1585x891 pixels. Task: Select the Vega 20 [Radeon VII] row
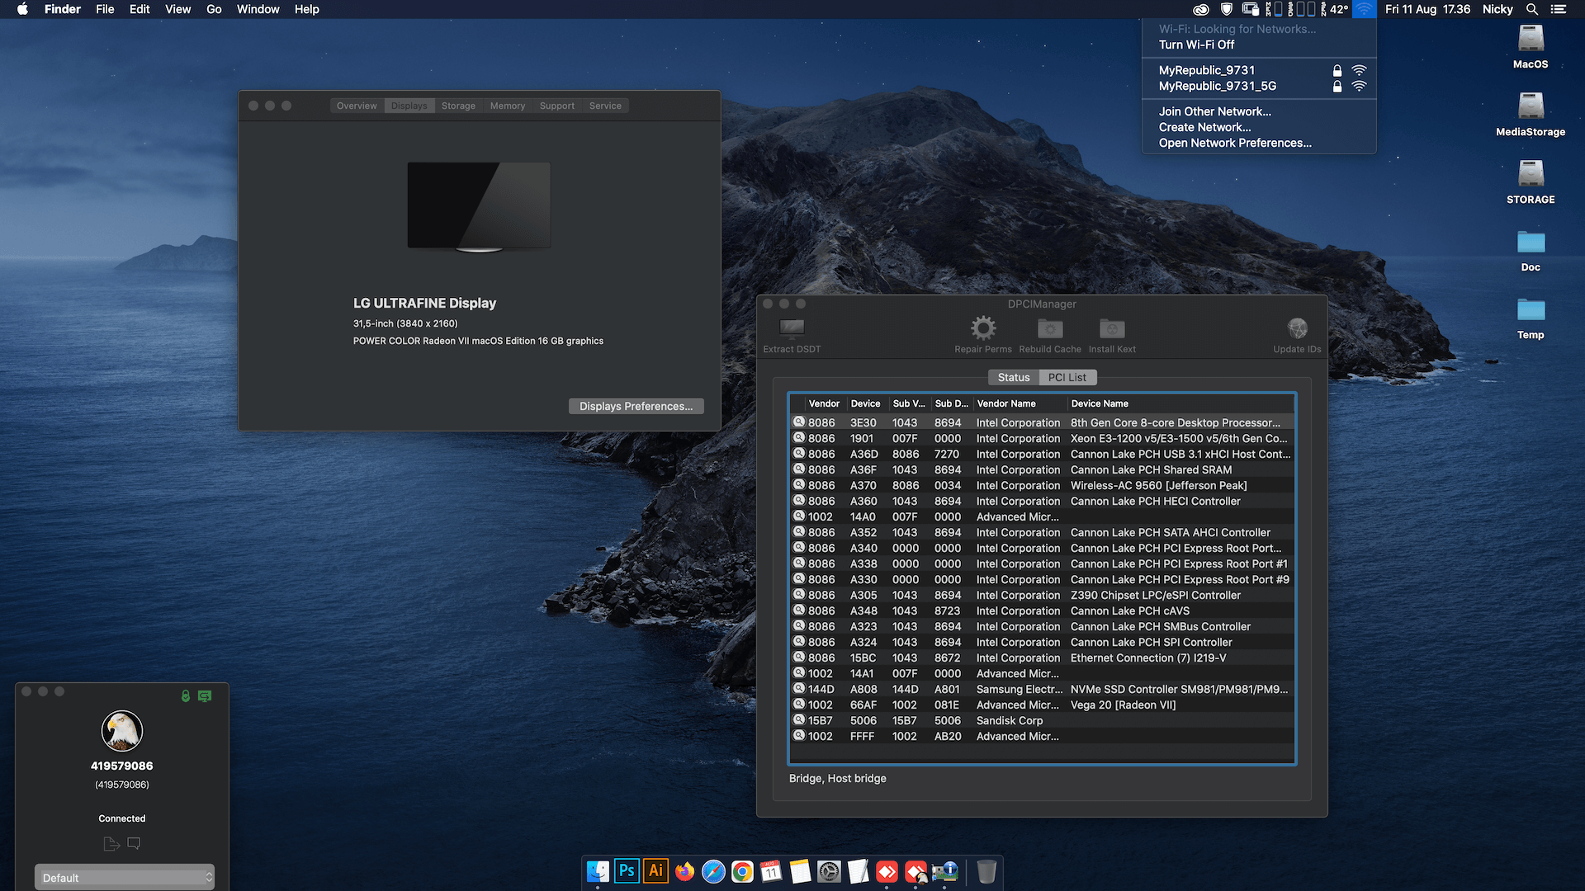tap(1042, 705)
